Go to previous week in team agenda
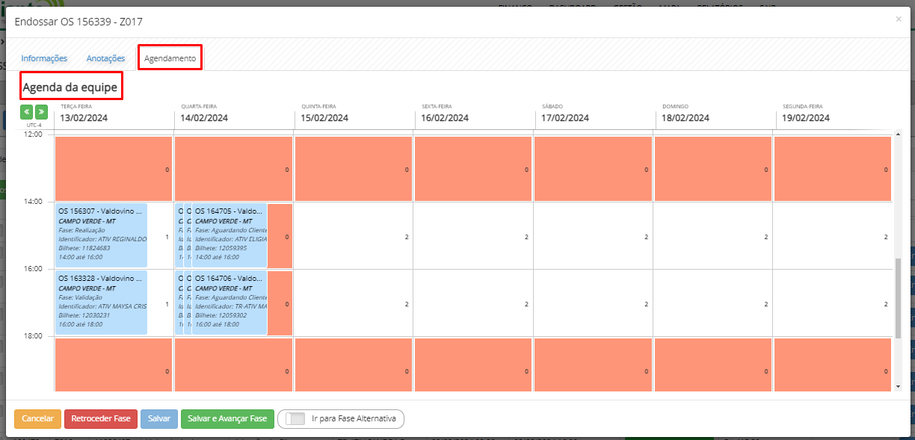 click(x=27, y=111)
